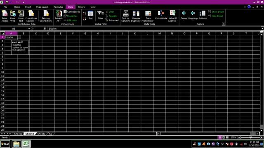Click the Name Box field

pos(14,29)
